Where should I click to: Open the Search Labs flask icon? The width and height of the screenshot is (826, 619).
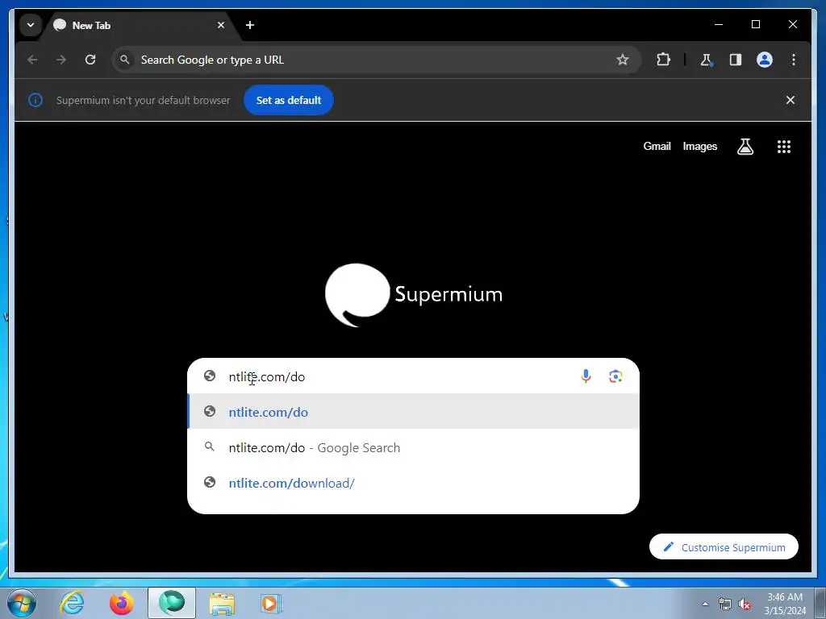745,147
